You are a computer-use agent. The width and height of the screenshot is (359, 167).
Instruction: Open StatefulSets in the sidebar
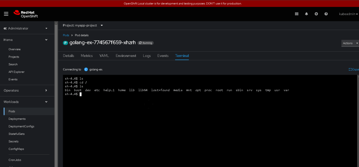(16, 134)
